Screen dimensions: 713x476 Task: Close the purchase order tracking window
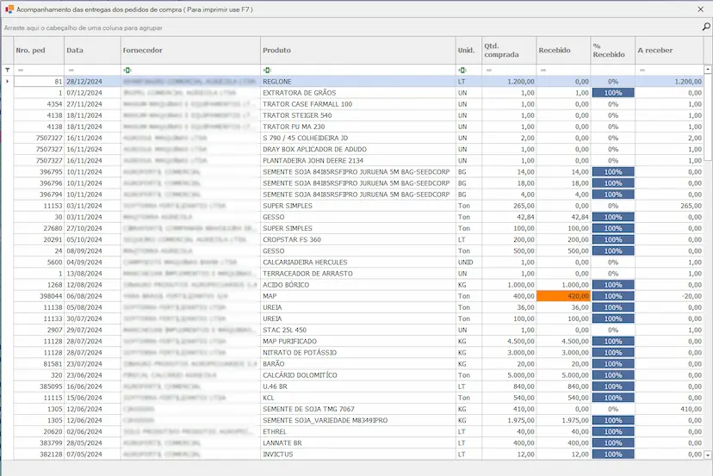point(699,9)
